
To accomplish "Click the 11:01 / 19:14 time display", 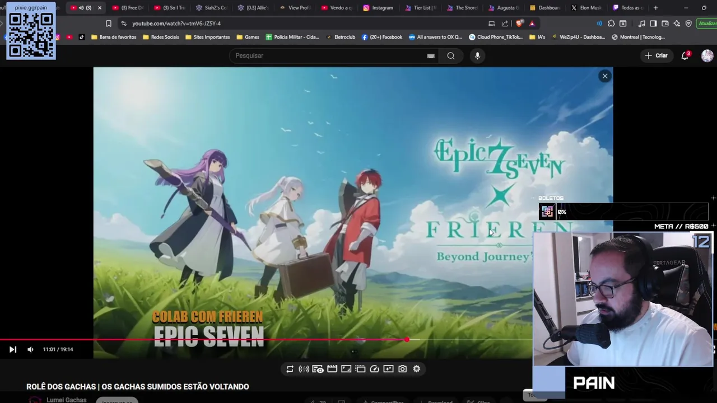I will point(58,349).
